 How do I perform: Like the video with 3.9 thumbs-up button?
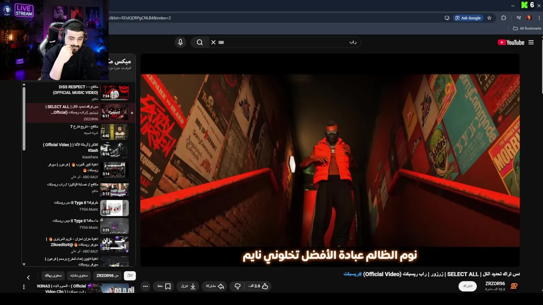click(258, 286)
